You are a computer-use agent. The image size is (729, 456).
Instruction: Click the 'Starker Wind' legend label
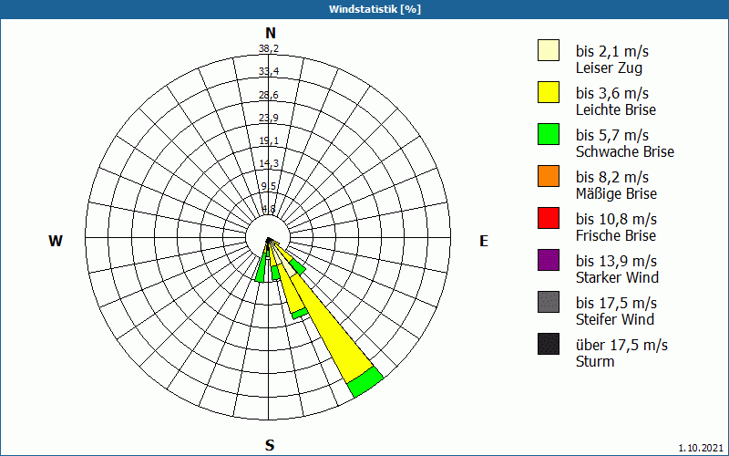click(x=618, y=277)
